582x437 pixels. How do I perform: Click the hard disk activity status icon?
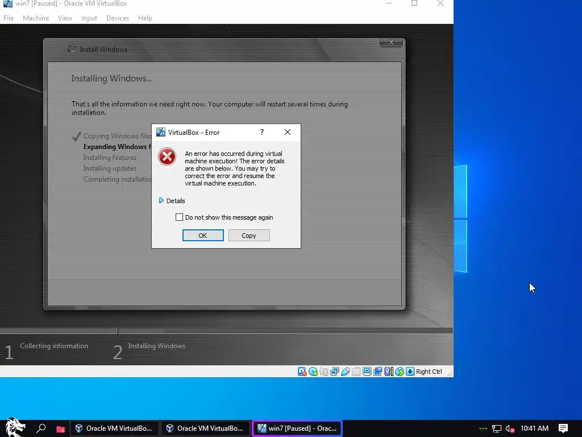point(302,372)
